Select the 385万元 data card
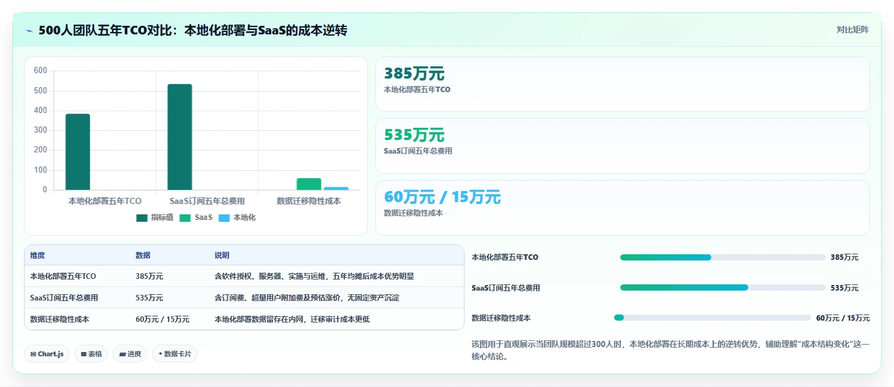Image resolution: width=894 pixels, height=387 pixels. point(622,84)
